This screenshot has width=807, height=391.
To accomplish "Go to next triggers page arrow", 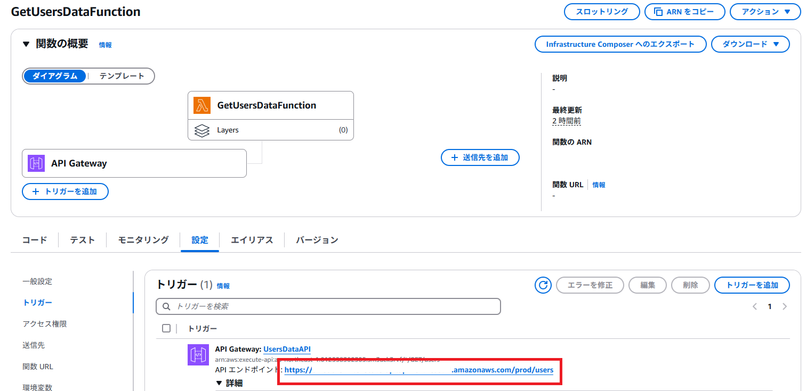I will pyautogui.click(x=785, y=306).
